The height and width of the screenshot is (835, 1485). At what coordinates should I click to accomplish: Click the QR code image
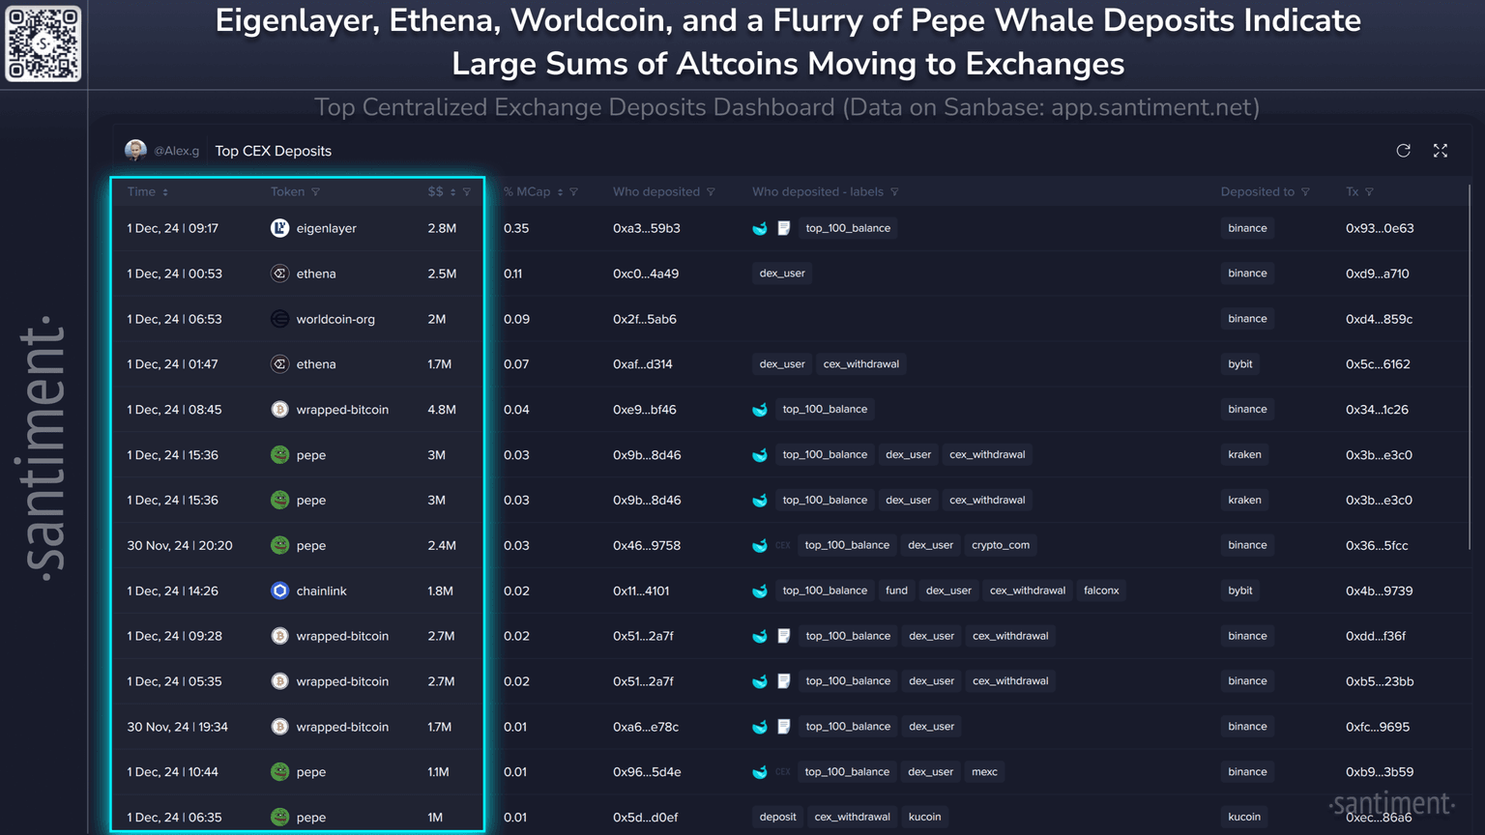tap(44, 43)
